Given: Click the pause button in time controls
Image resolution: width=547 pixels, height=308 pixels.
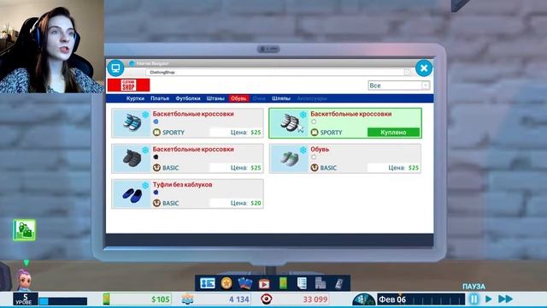Looking at the screenshot, I should (x=473, y=299).
